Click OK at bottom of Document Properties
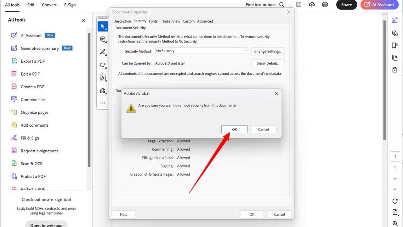Viewport: 403px width, 227px height. coord(252,214)
